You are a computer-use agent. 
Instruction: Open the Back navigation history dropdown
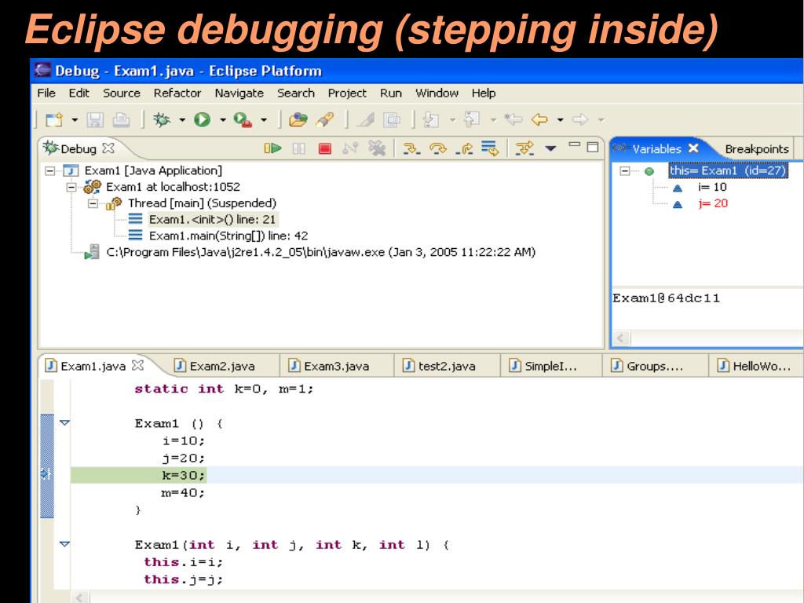tap(561, 120)
